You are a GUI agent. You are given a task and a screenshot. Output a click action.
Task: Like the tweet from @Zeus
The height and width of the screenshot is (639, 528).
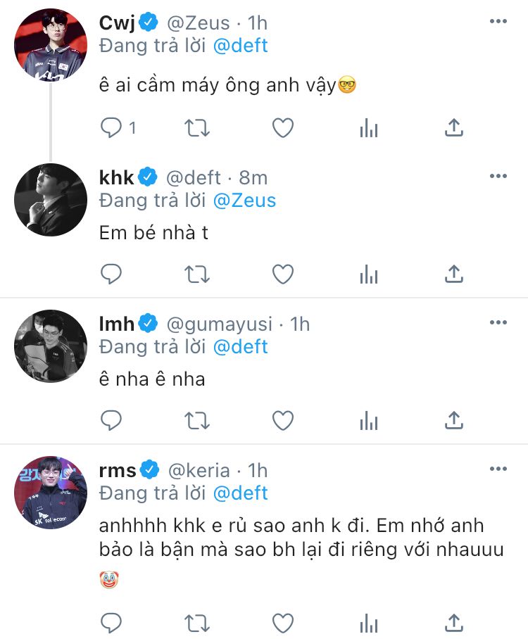283,127
